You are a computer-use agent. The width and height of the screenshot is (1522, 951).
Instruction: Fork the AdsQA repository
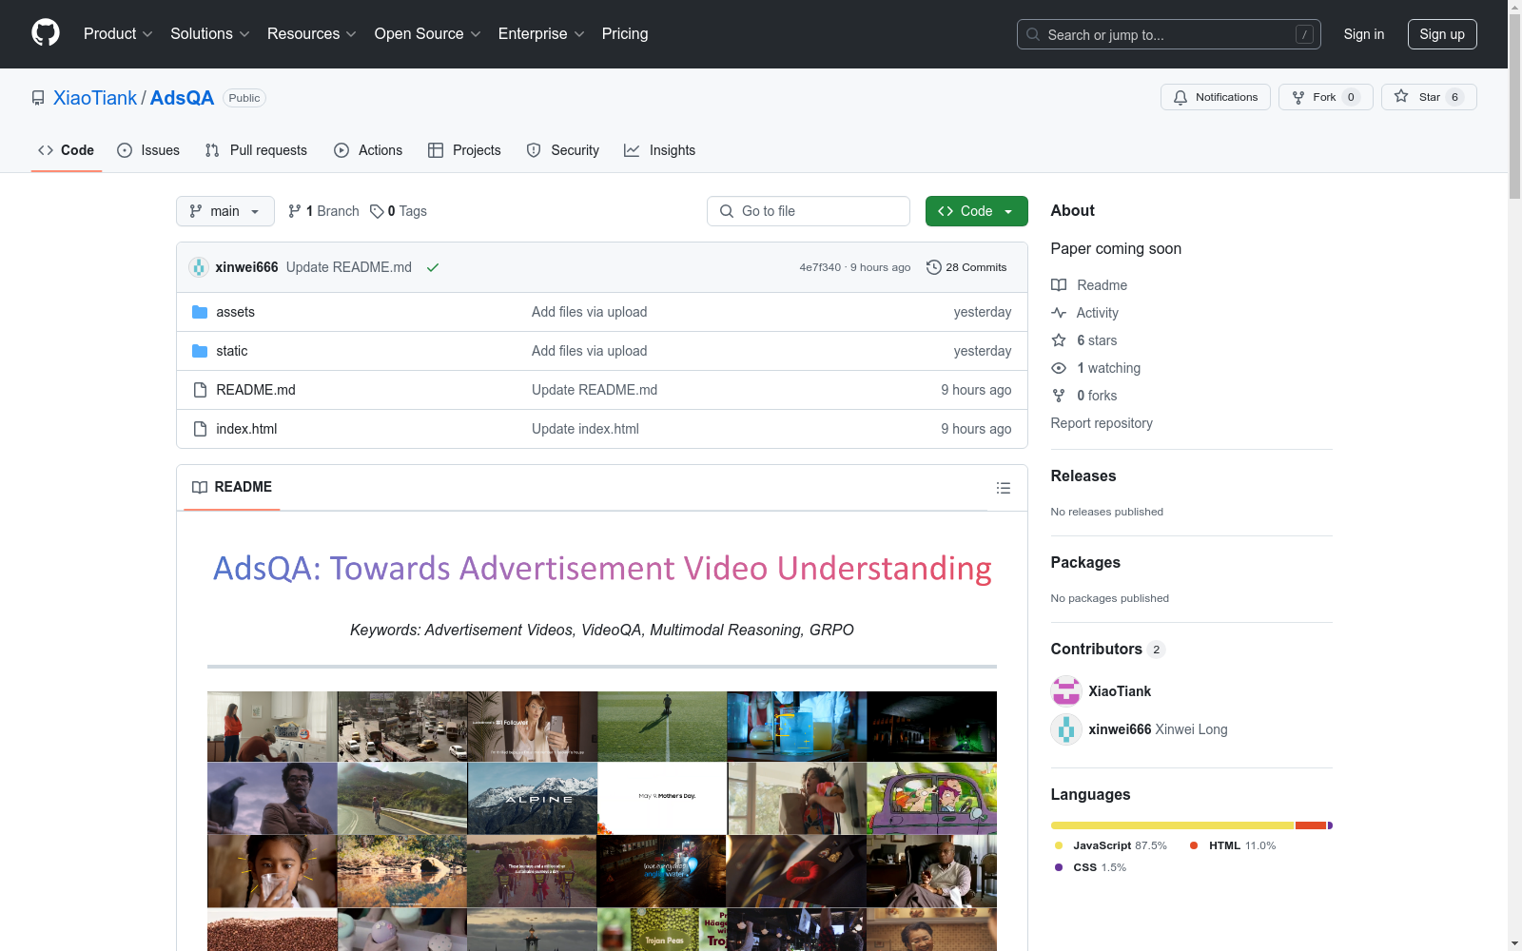[x=1325, y=97]
